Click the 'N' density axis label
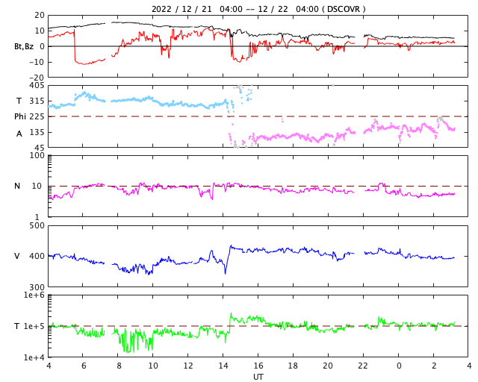 pos(17,186)
